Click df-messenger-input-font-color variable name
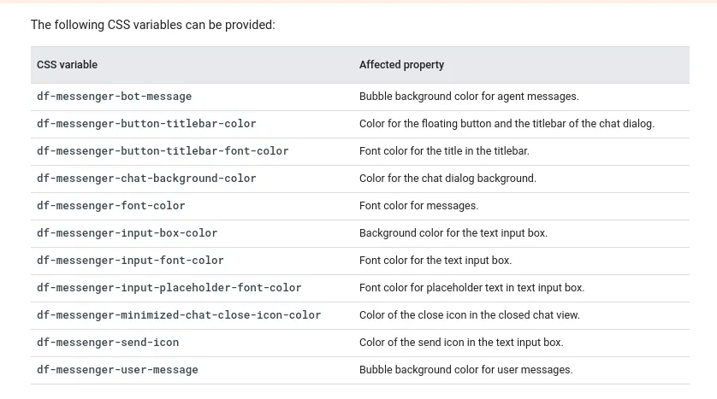Image resolution: width=717 pixels, height=399 pixels. coord(130,261)
